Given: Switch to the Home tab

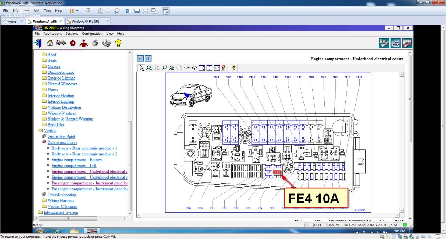Looking at the screenshot, I should (12, 21).
